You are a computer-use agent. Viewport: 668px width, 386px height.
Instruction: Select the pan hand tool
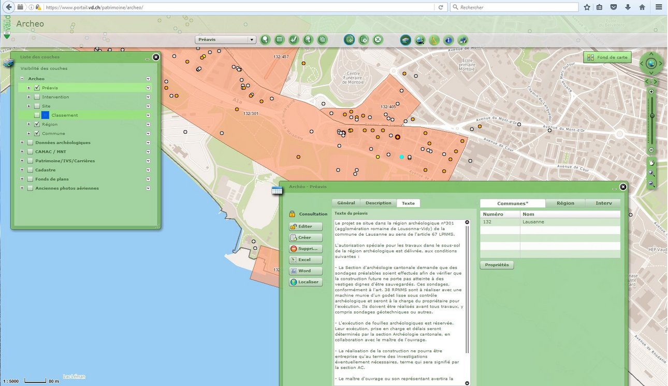(x=651, y=163)
